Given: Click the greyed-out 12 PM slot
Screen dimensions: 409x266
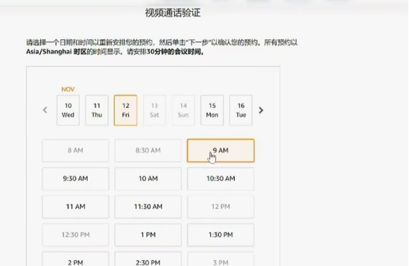Looking at the screenshot, I should [x=221, y=207].
